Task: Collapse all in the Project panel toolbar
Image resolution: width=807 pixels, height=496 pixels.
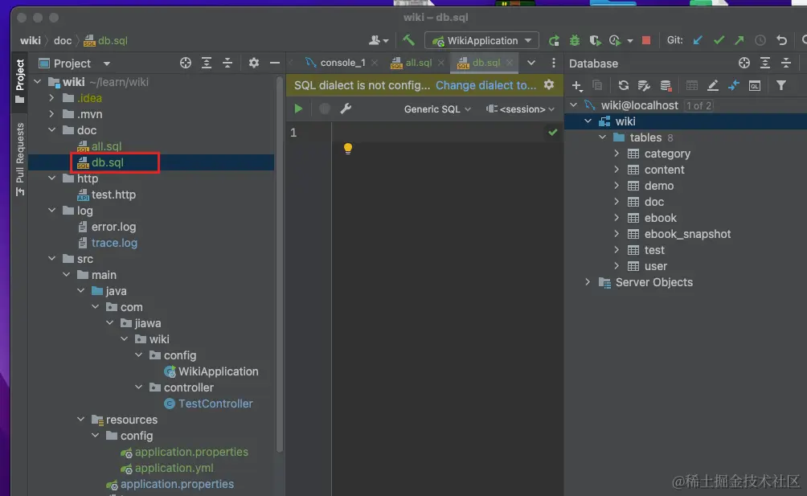Action: coord(227,63)
